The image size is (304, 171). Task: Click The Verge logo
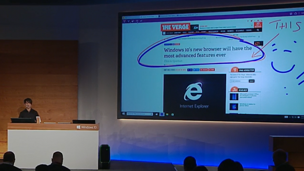pyautogui.click(x=176, y=27)
